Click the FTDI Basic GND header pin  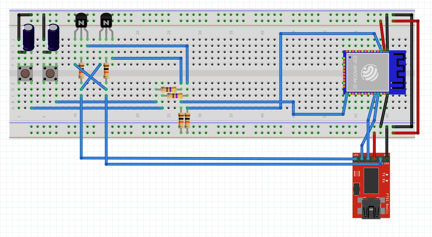(387, 159)
